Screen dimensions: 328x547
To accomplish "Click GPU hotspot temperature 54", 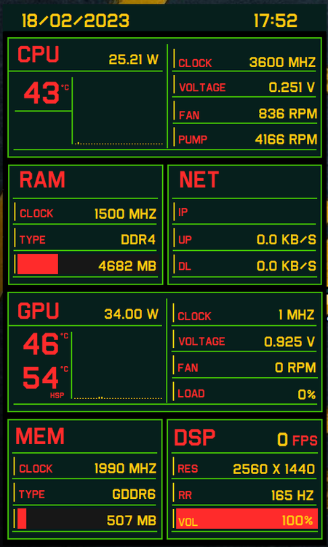I will (41, 378).
